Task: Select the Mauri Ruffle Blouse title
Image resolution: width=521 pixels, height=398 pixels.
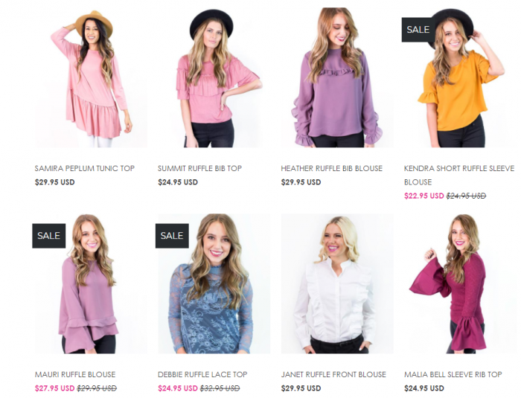Action: click(75, 374)
